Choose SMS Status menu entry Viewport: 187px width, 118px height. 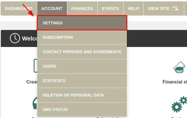coord(82,110)
